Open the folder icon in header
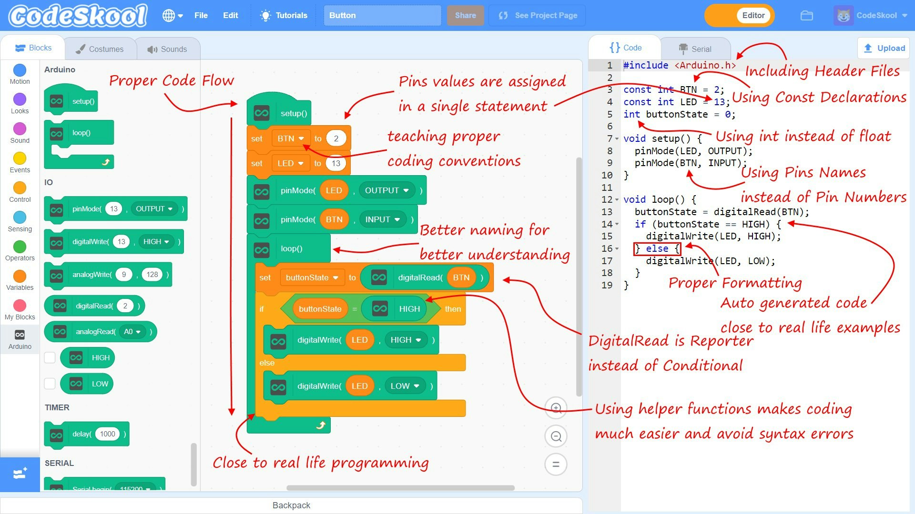Screen dimensions: 915x514 click(x=806, y=16)
